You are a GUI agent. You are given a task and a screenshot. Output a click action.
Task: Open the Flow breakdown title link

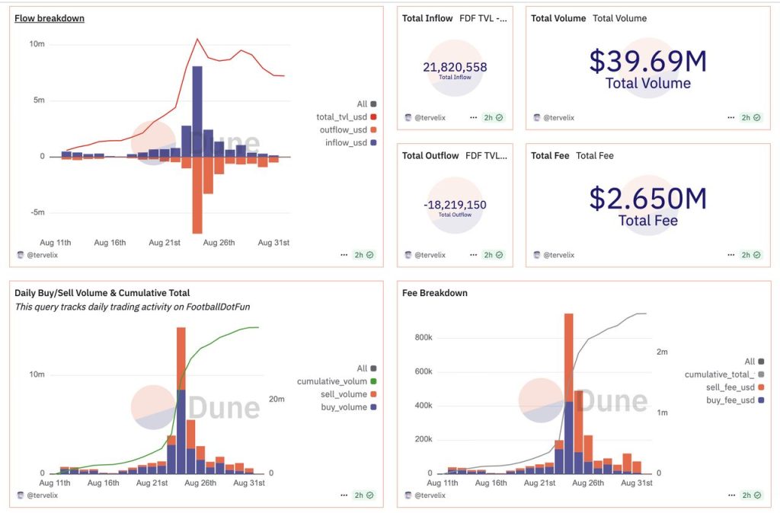click(50, 18)
